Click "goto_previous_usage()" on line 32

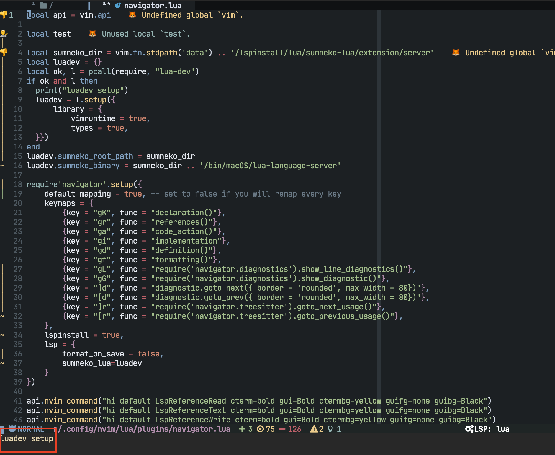click(343, 316)
